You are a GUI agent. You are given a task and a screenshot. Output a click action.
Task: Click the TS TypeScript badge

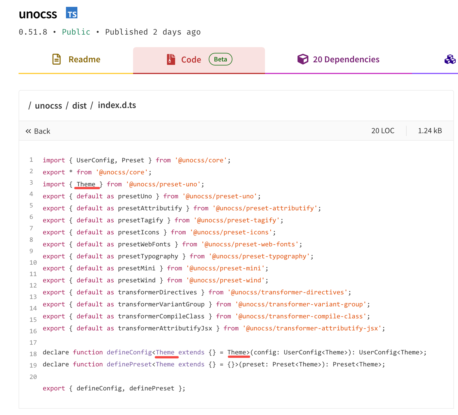coord(72,13)
